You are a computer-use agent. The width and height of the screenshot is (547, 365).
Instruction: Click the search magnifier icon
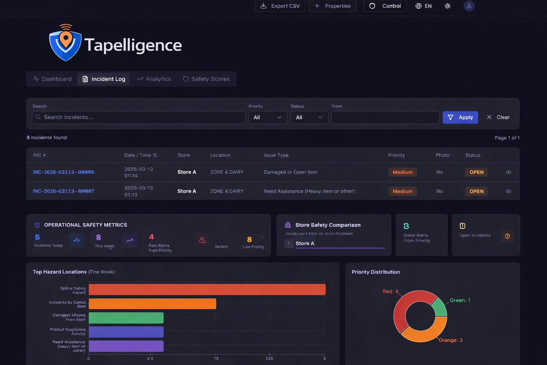[38, 117]
